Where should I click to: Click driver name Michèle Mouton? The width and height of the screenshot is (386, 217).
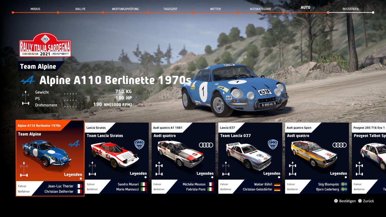[194, 184]
